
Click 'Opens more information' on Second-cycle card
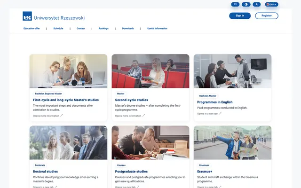click(x=128, y=116)
